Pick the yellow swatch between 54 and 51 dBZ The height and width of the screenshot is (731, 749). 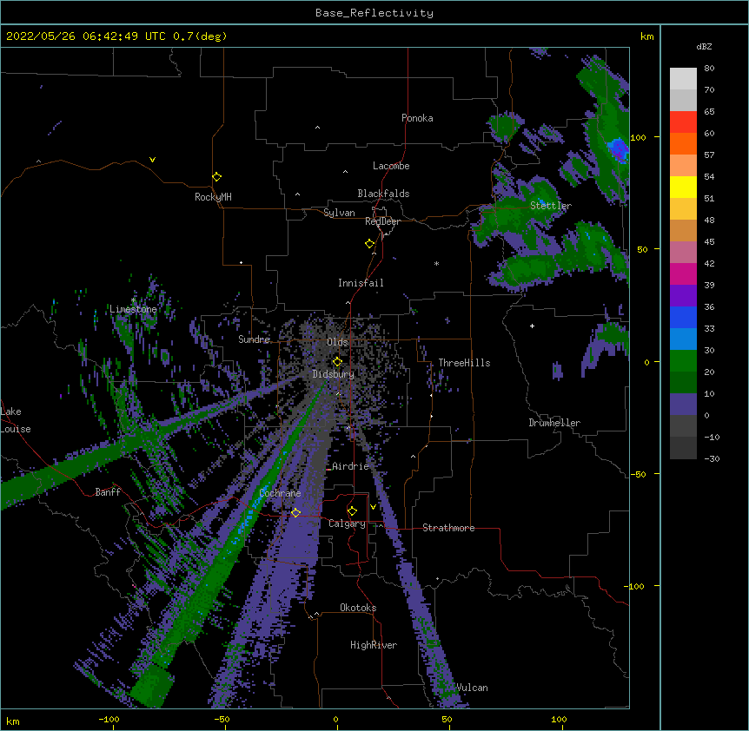pyautogui.click(x=683, y=187)
